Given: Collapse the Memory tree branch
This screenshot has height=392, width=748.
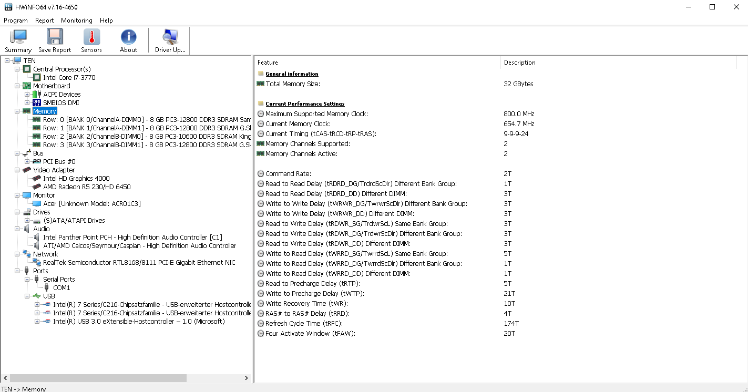Looking at the screenshot, I should pyautogui.click(x=17, y=111).
